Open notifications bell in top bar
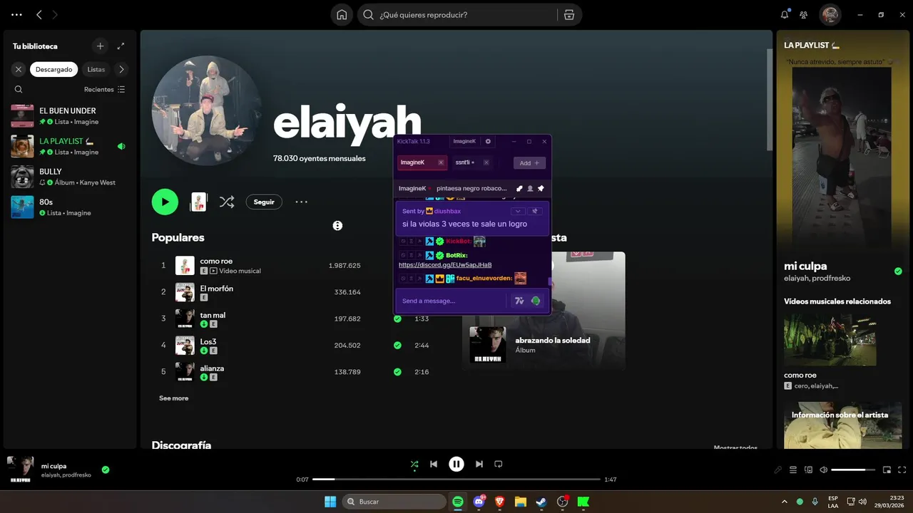 785,14
